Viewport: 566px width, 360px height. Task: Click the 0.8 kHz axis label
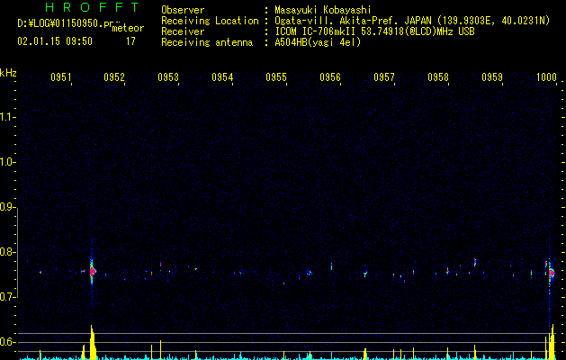(7, 252)
